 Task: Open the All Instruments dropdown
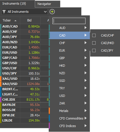[x=25, y=12]
